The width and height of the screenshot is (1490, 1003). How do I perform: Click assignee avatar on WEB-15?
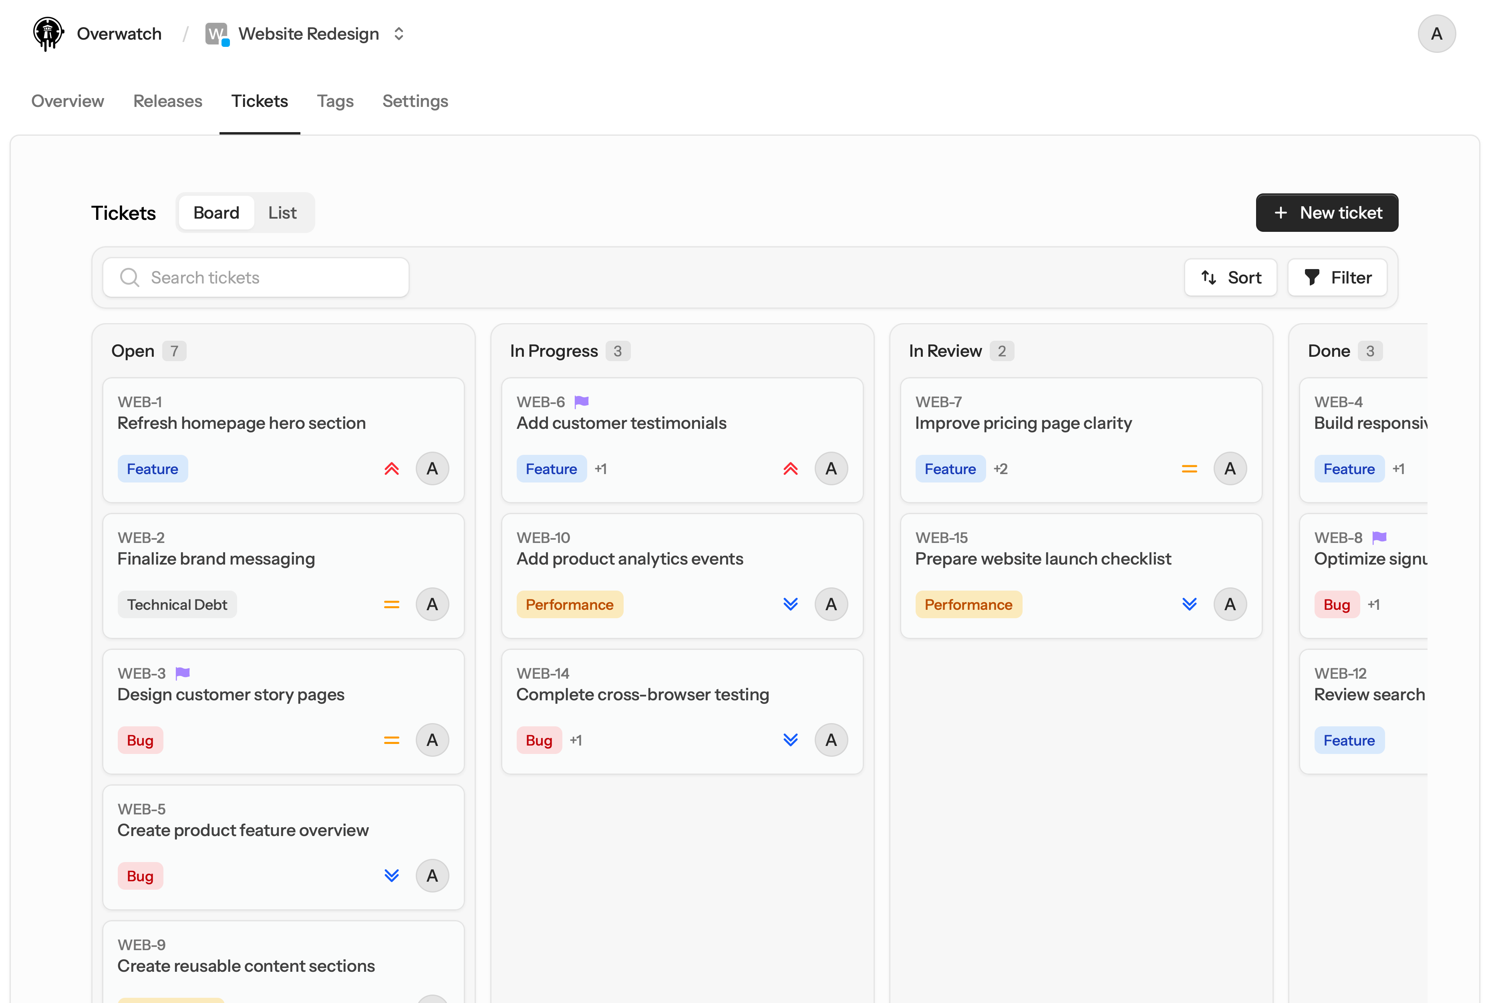tap(1230, 605)
